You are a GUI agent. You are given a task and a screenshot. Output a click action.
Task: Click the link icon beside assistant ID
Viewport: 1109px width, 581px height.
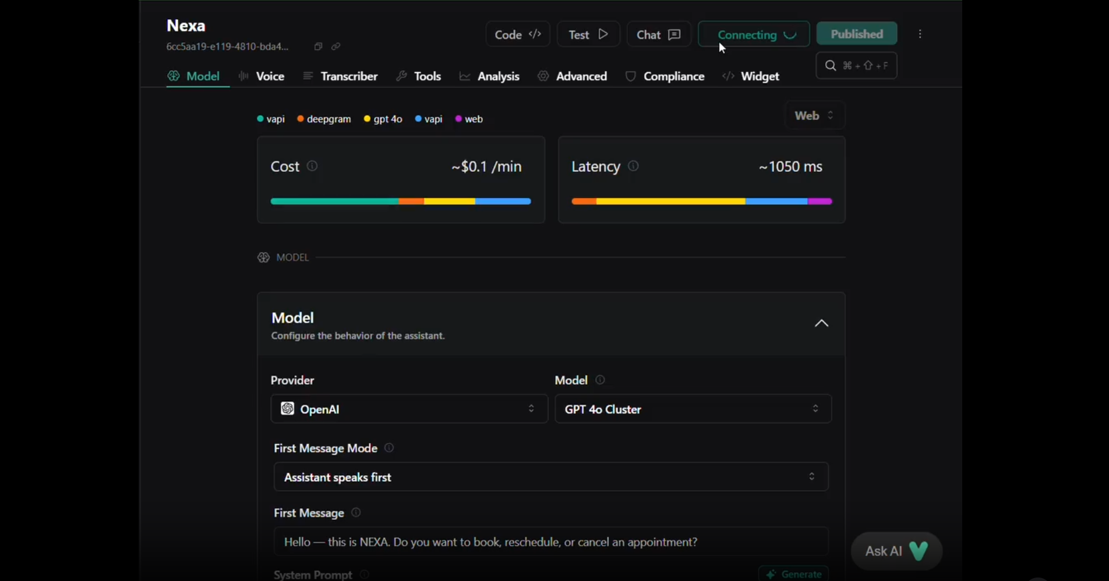coord(336,47)
